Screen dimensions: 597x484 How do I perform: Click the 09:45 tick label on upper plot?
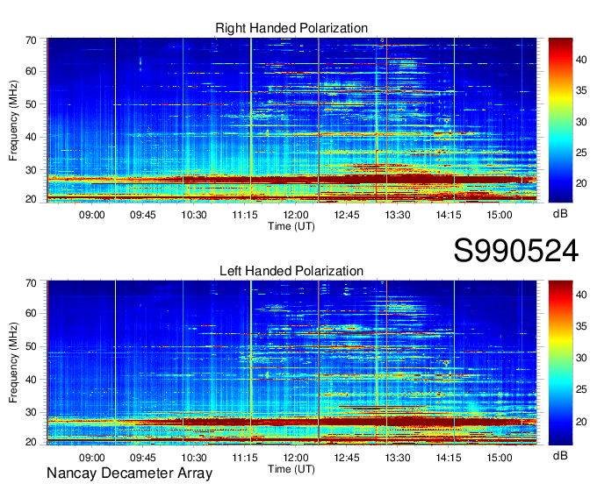pos(143,215)
